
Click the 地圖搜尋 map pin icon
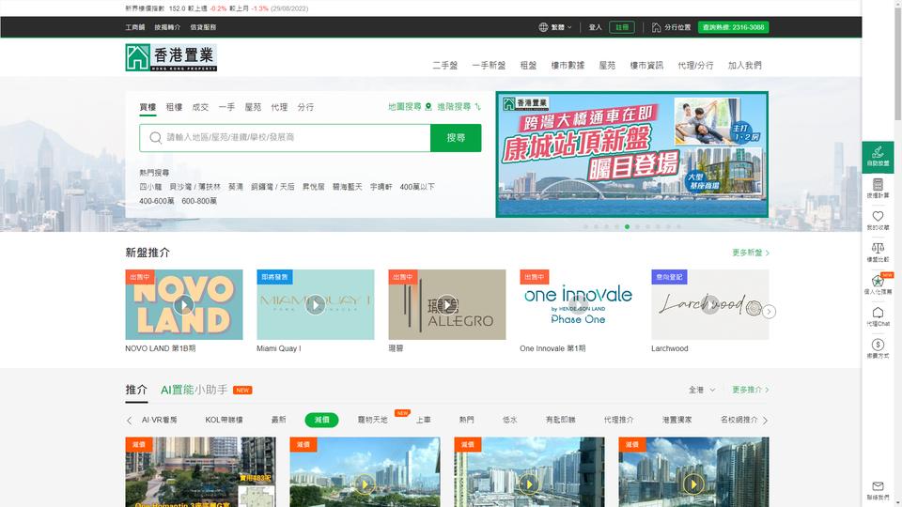428,106
